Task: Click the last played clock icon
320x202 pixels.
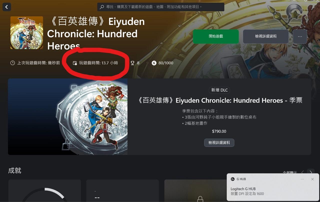Action: pyautogui.click(x=12, y=63)
